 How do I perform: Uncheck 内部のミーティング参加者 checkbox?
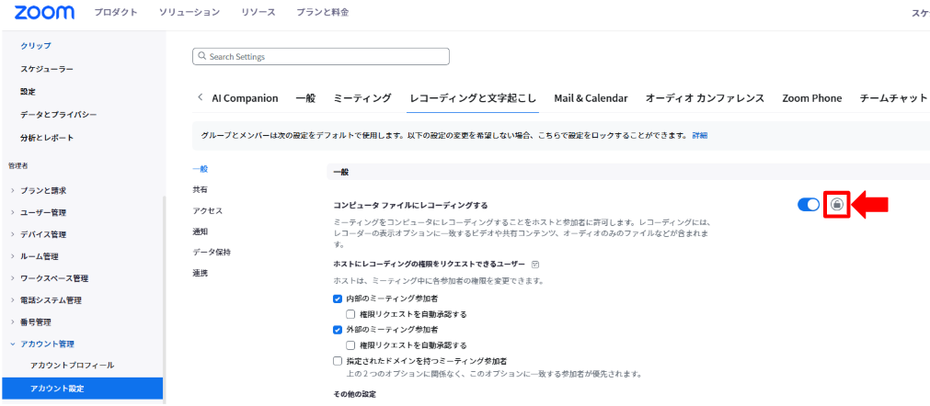[338, 299]
